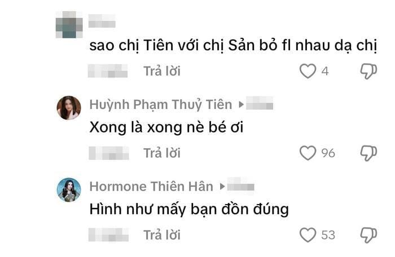Click "Trả lời" under the first comment
The height and width of the screenshot is (257, 395).
coord(162,71)
